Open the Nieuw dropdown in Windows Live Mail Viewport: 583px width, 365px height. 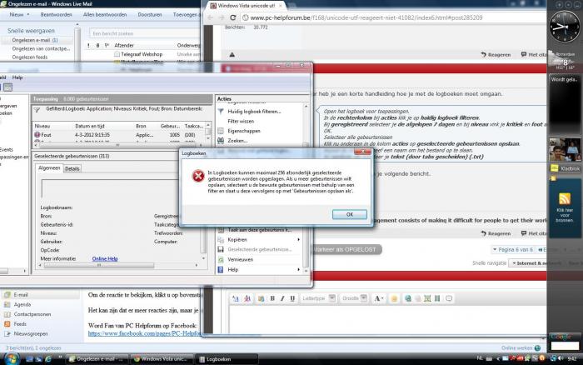point(19,14)
